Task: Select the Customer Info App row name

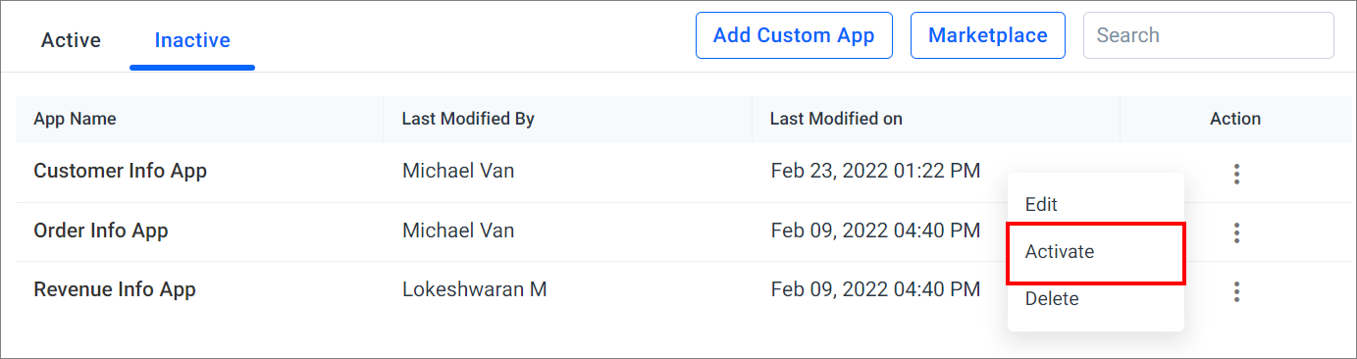Action: pyautogui.click(x=120, y=171)
